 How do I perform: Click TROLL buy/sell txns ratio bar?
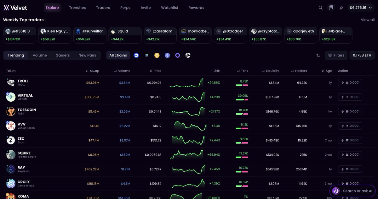242,85
